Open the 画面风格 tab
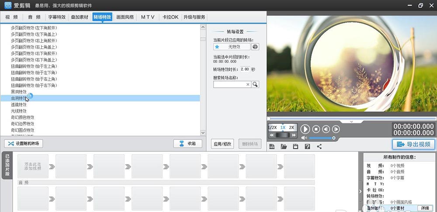The height and width of the screenshot is (212, 437). (x=125, y=17)
